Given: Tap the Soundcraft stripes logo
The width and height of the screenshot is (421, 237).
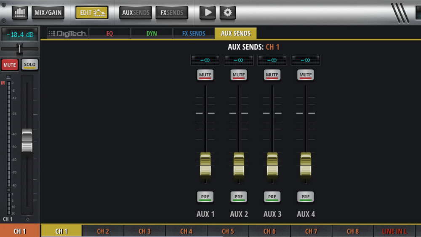Looking at the screenshot, I should tap(400, 13).
